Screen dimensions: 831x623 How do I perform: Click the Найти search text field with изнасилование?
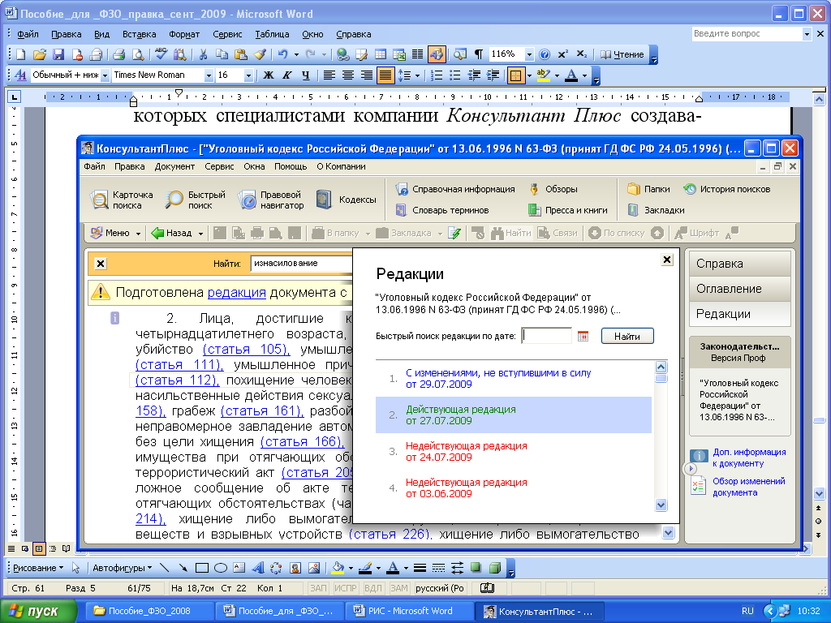point(301,264)
